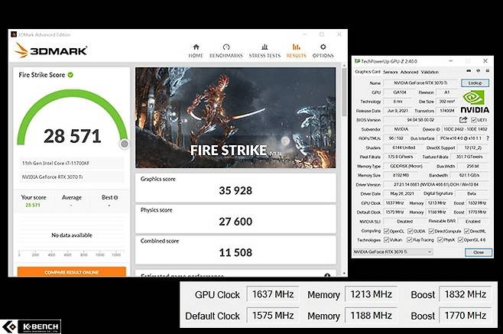Click the BIOS export share icon in GPU-Z
The image size is (503, 334).
click(x=462, y=120)
